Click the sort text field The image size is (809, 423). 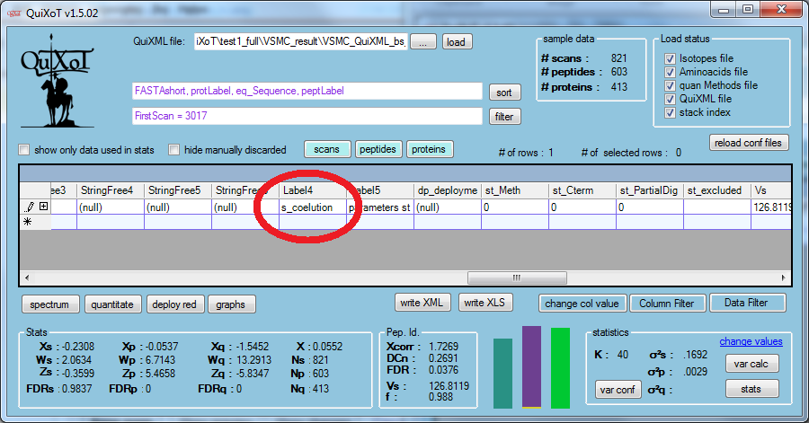pos(306,92)
